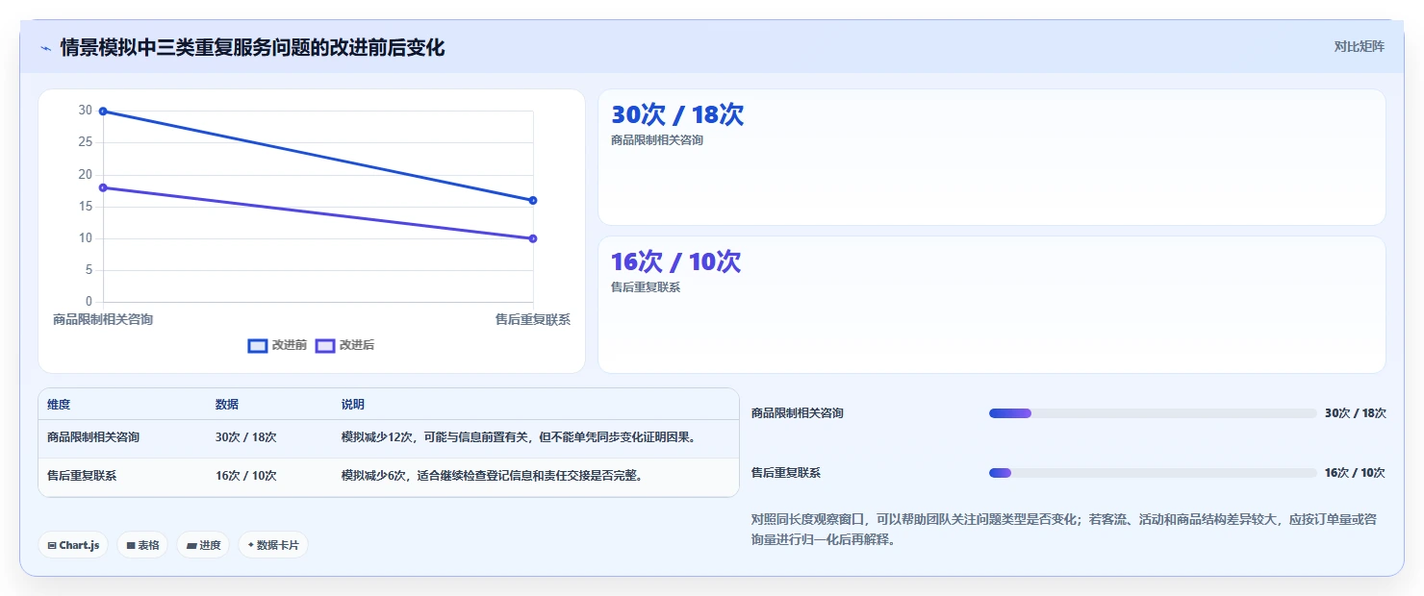This screenshot has width=1424, height=596.
Task: Click the progress bar for 商品限制相关咨询
Action: [x=1153, y=413]
